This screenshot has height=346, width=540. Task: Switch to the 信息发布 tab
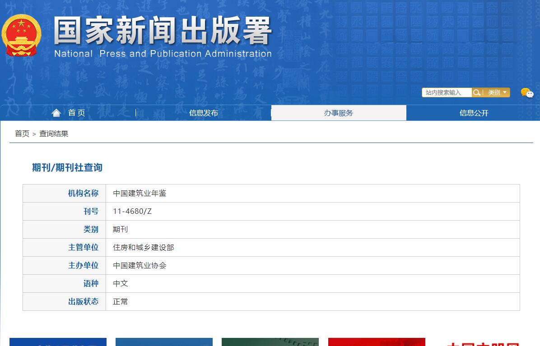(203, 113)
